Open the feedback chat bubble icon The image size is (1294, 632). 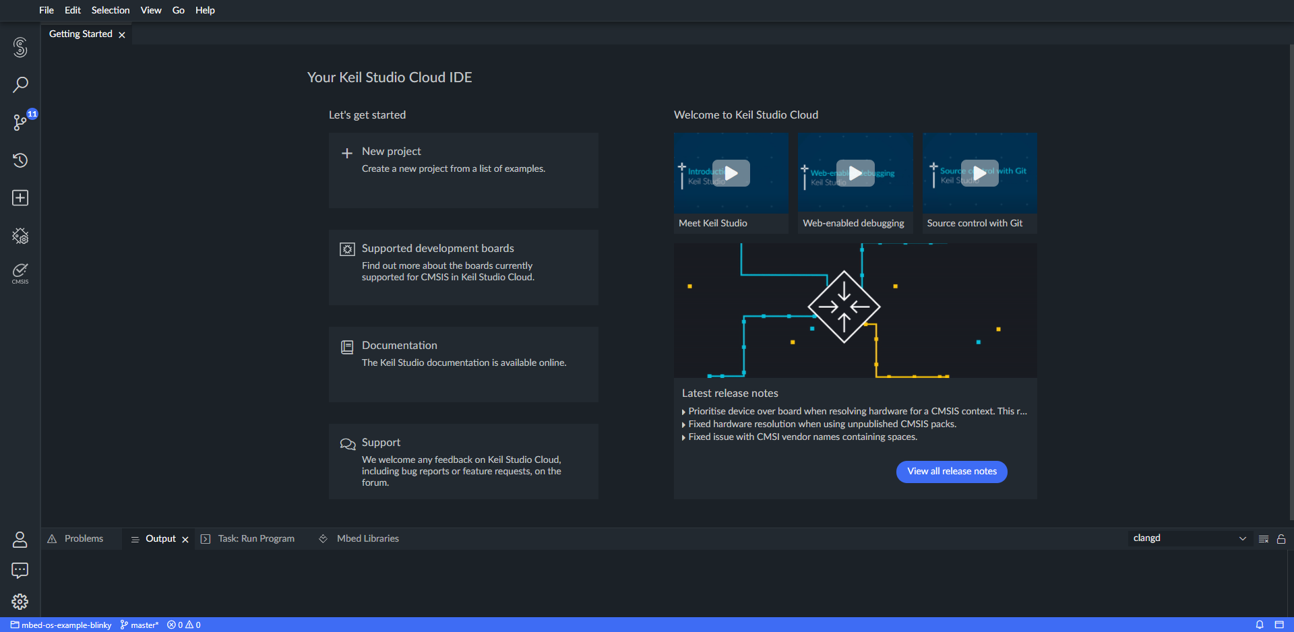[20, 571]
